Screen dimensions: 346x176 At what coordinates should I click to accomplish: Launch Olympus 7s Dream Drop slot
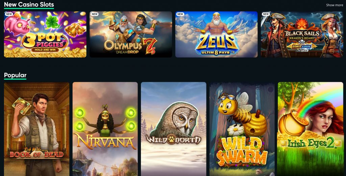point(131,34)
